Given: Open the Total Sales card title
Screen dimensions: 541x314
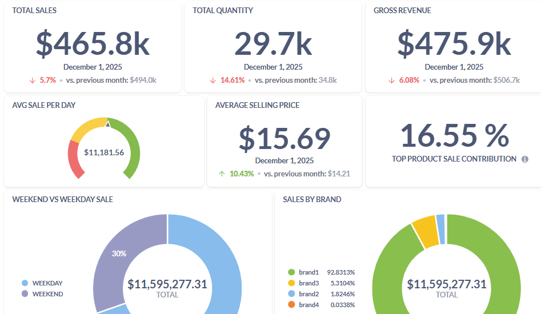Looking at the screenshot, I should tap(34, 10).
